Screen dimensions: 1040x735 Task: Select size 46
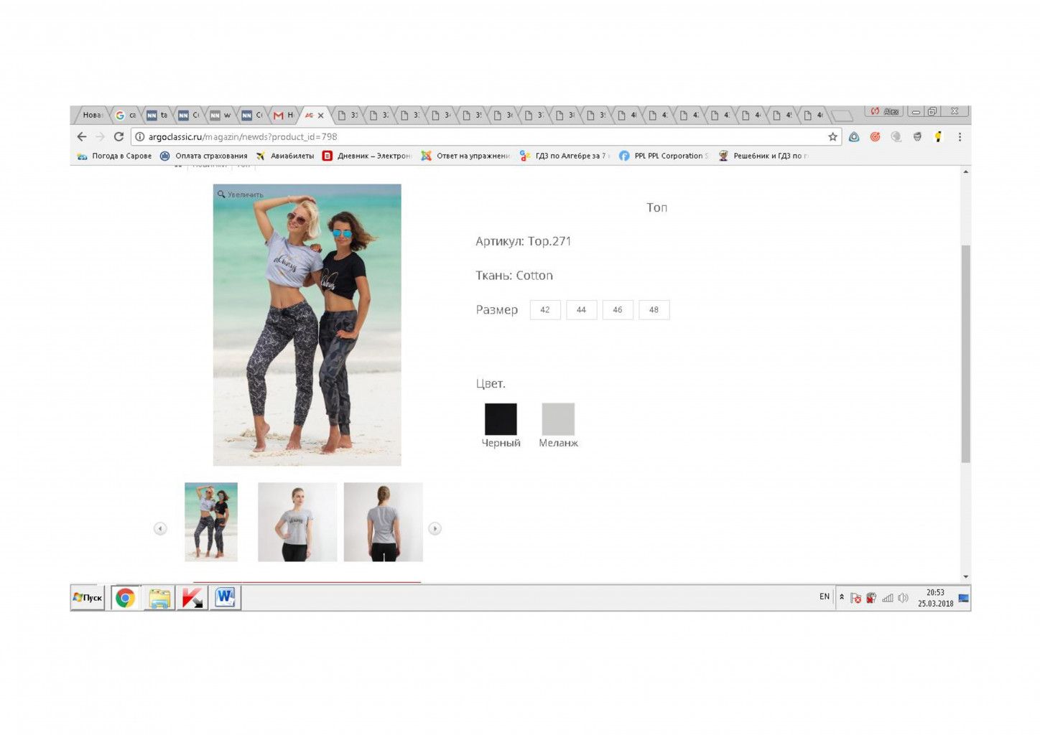tap(618, 310)
